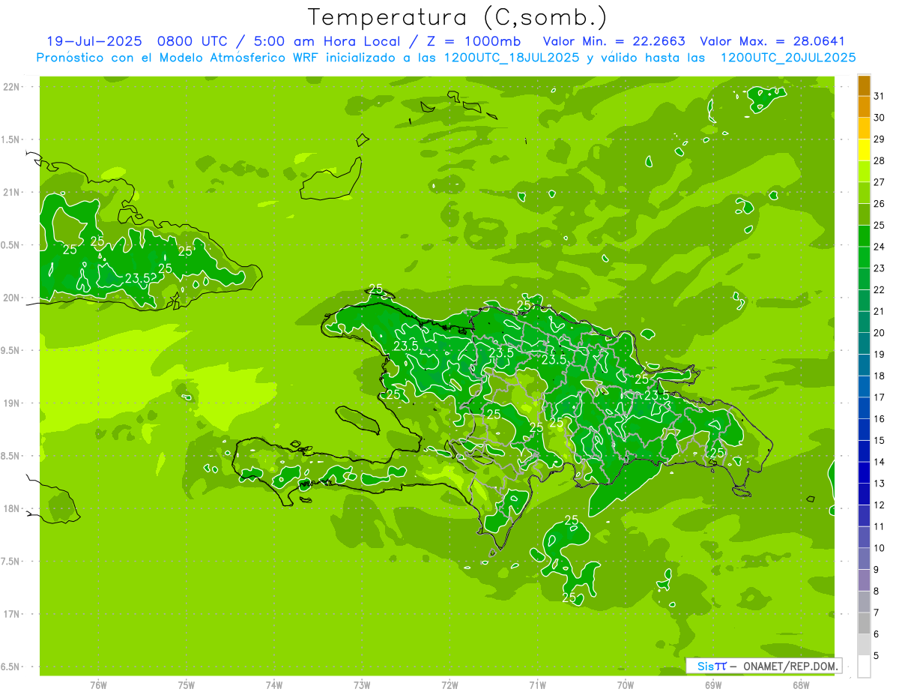
Task: Pick the blue colorbar swatch between 14 and 15
Action: (x=864, y=451)
